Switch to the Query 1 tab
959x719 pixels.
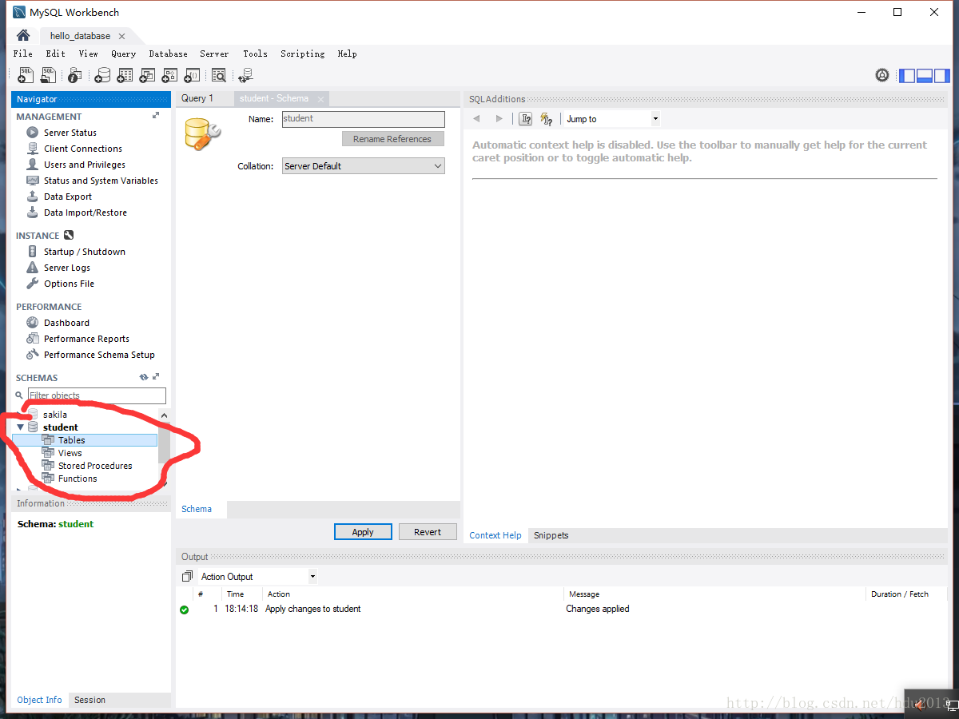coord(197,98)
